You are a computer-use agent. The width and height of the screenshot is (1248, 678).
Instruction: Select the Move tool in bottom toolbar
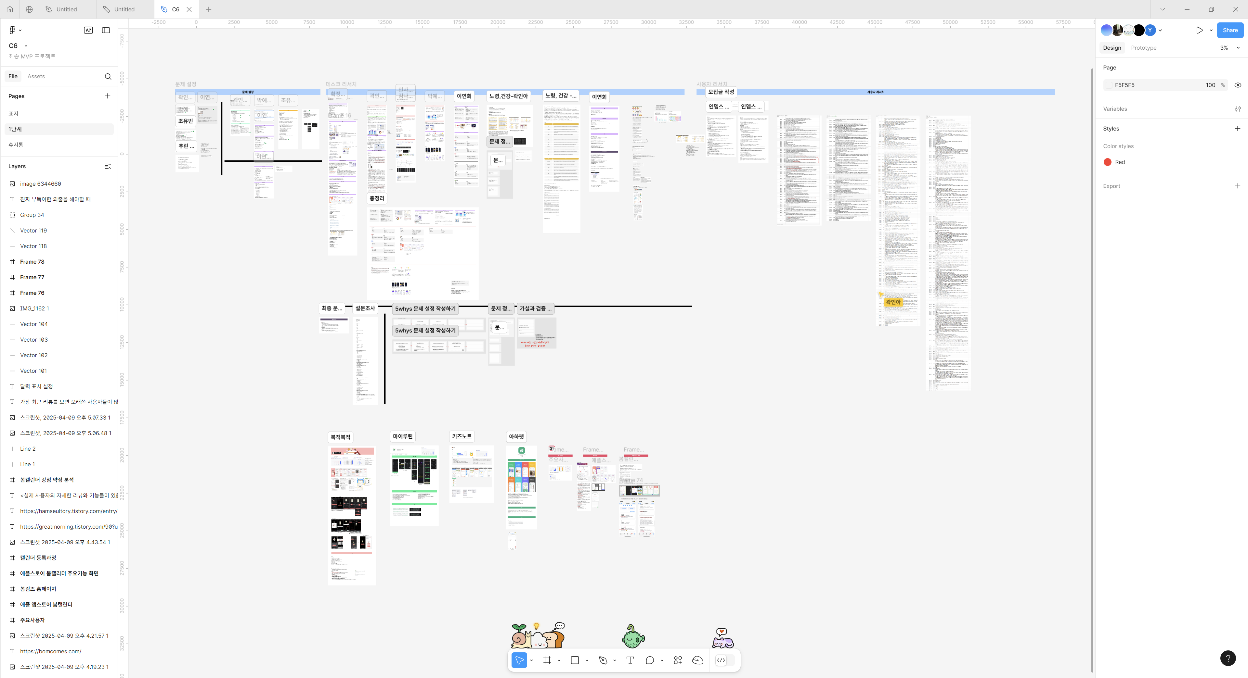[519, 660]
